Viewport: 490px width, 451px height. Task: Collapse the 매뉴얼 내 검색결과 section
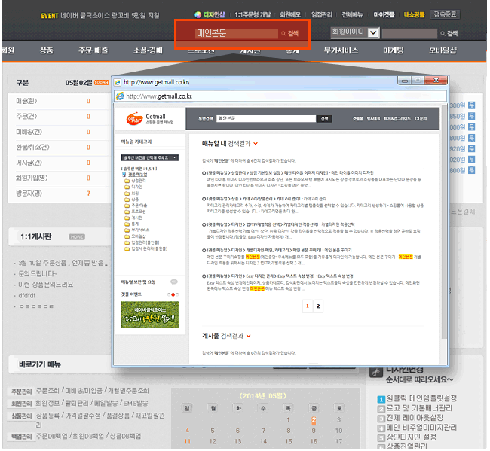point(256,142)
